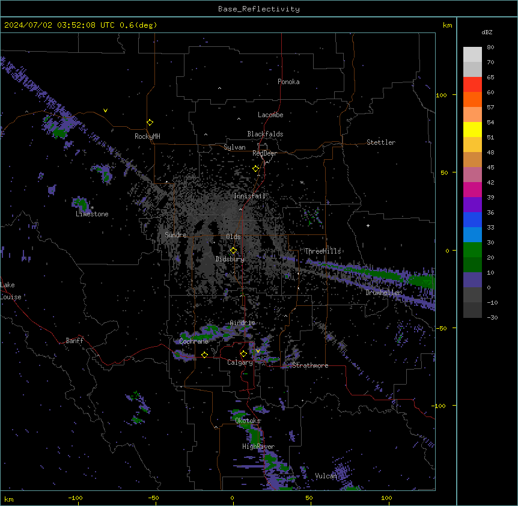Click the km unit label at bottom left
Screen dimensions: 518x506
pyautogui.click(x=9, y=499)
